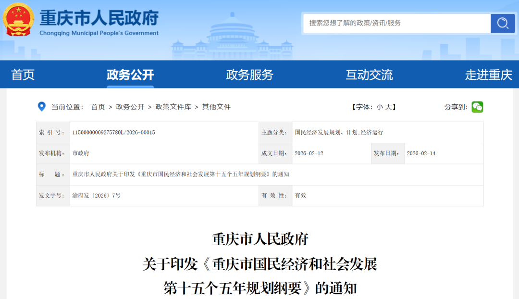Screen dimensions: 519x299
Task: Click the 首页 breadcrumb link
Action: (98, 107)
